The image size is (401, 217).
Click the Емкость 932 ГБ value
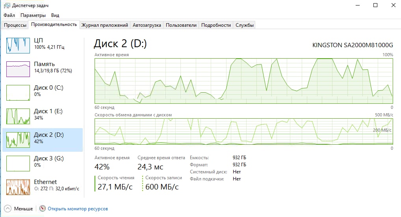239,158
